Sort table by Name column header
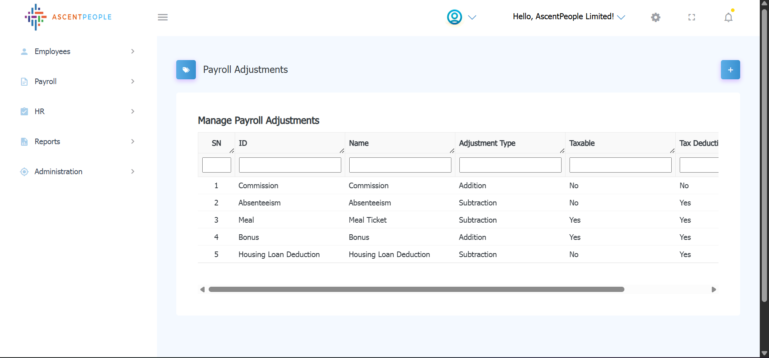This screenshot has height=358, width=769. click(359, 143)
